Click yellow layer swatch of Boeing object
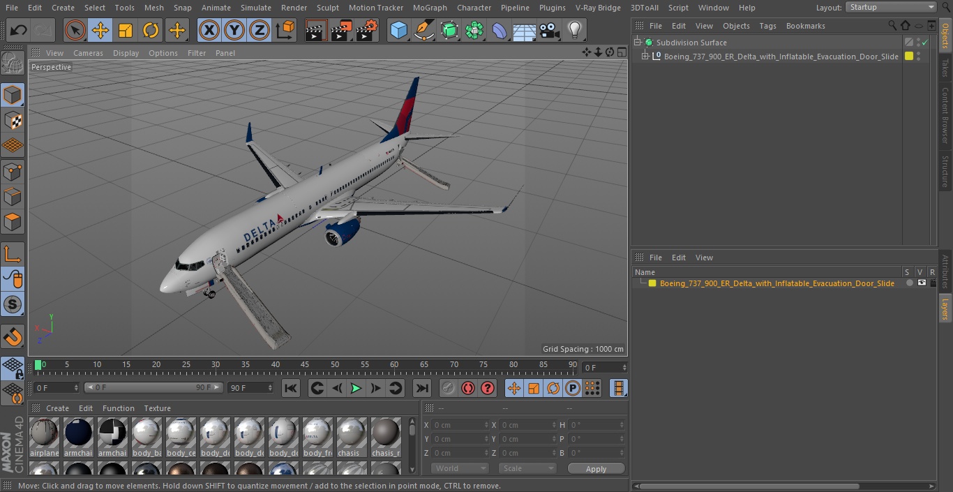953x492 pixels. coord(909,57)
